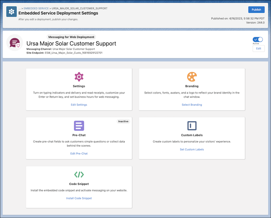Click the Embedded Service gear icon in header
Screen dimensions: 271x218
tap(11, 11)
